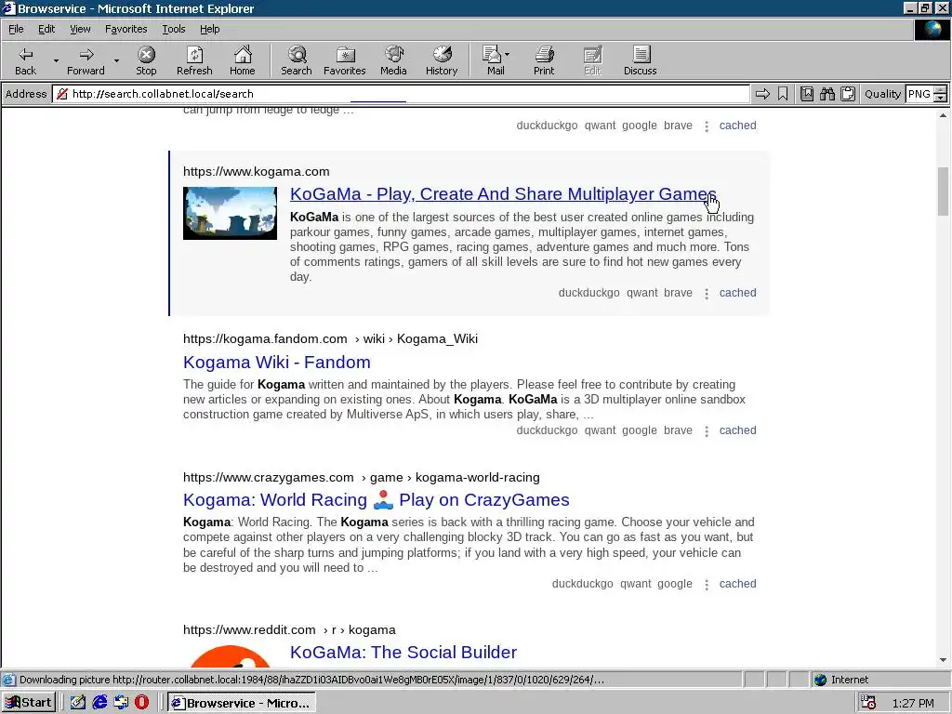Launch Opera from quick launch

142,703
